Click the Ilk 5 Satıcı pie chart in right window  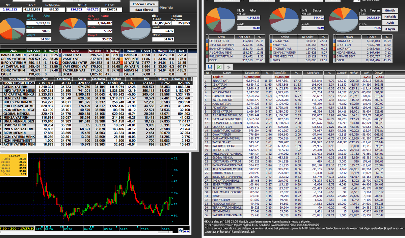point(285,20)
